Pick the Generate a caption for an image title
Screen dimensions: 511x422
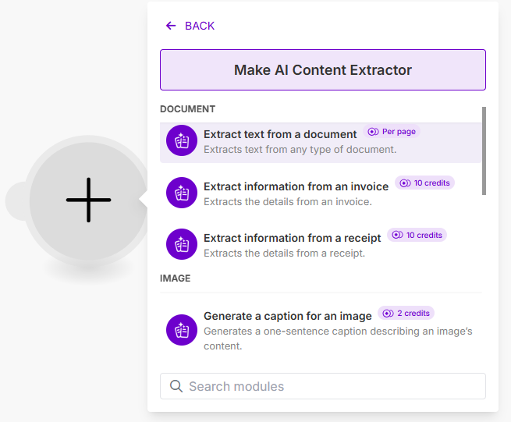287,316
